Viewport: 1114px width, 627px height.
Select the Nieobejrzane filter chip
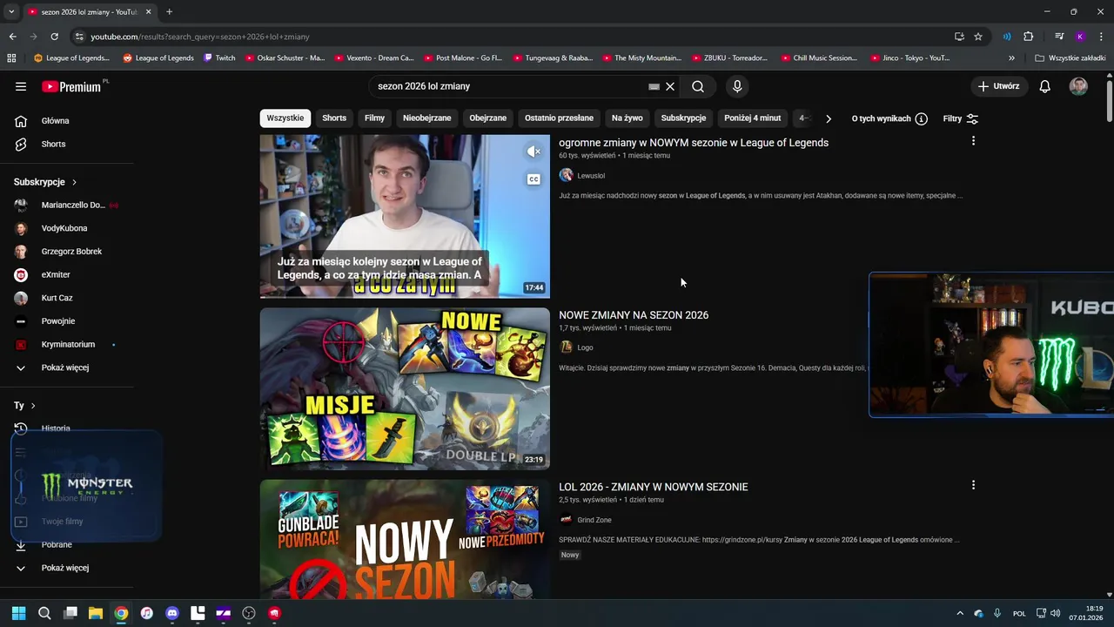click(427, 118)
